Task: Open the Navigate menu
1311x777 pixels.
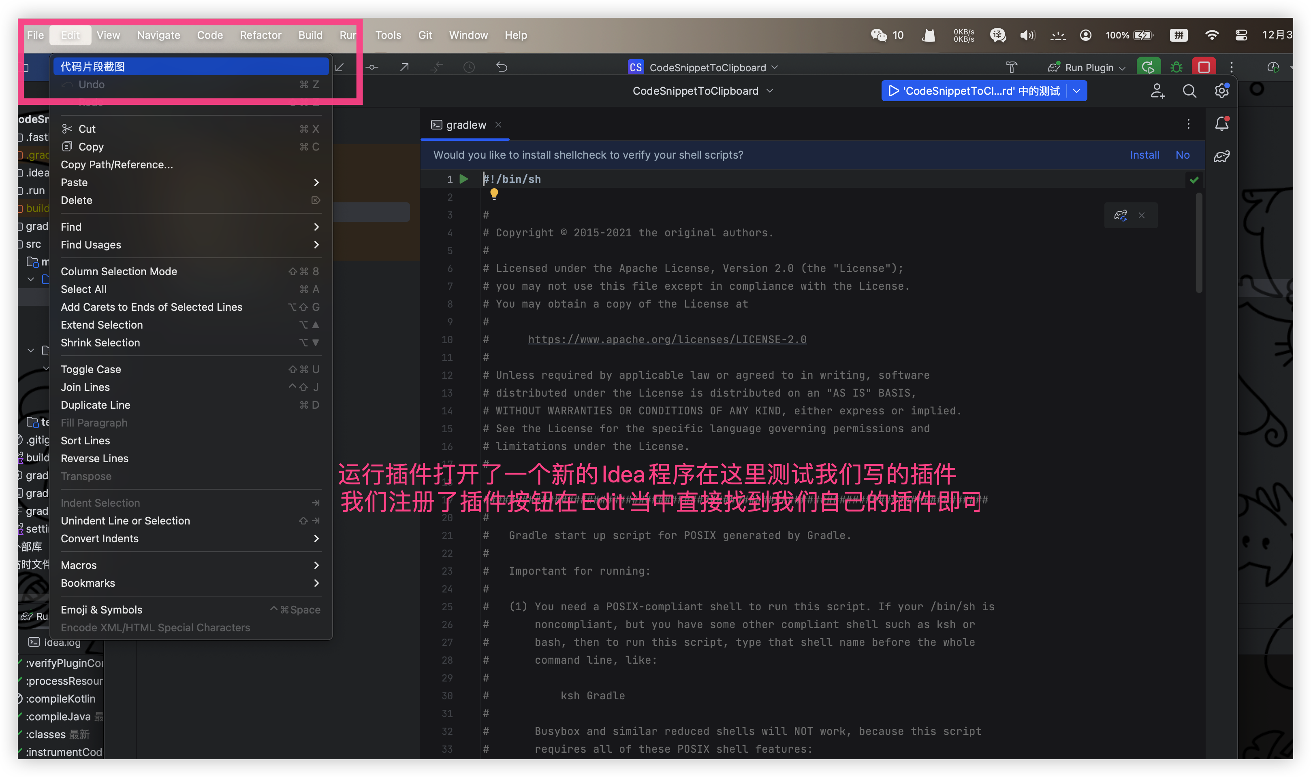Action: 159,35
